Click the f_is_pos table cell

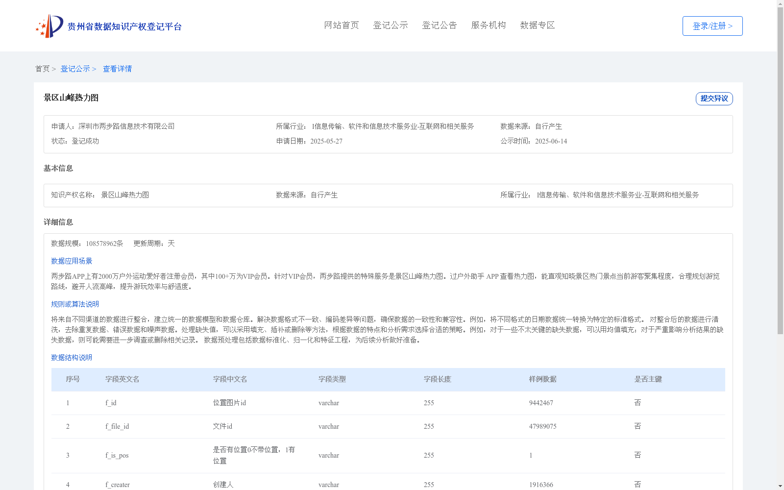pos(117,455)
